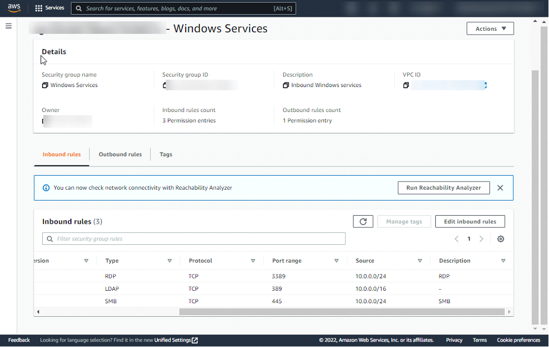Viewport: 549px width, 347px height.
Task: Open the left navigation hamburger menu
Action: pyautogui.click(x=9, y=26)
